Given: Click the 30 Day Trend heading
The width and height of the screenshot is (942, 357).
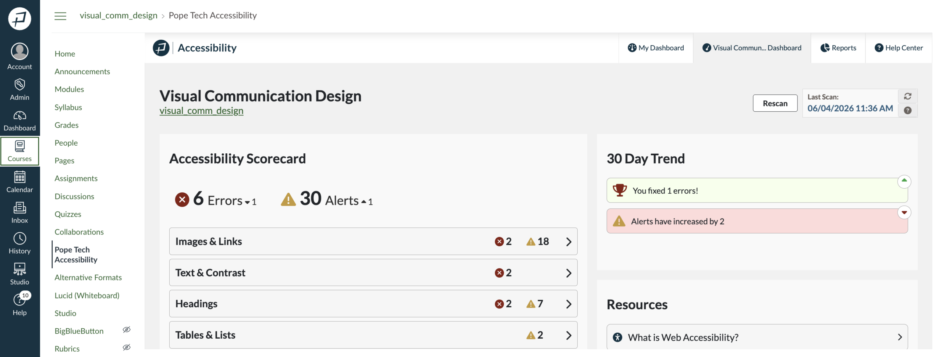Looking at the screenshot, I should click(x=646, y=159).
